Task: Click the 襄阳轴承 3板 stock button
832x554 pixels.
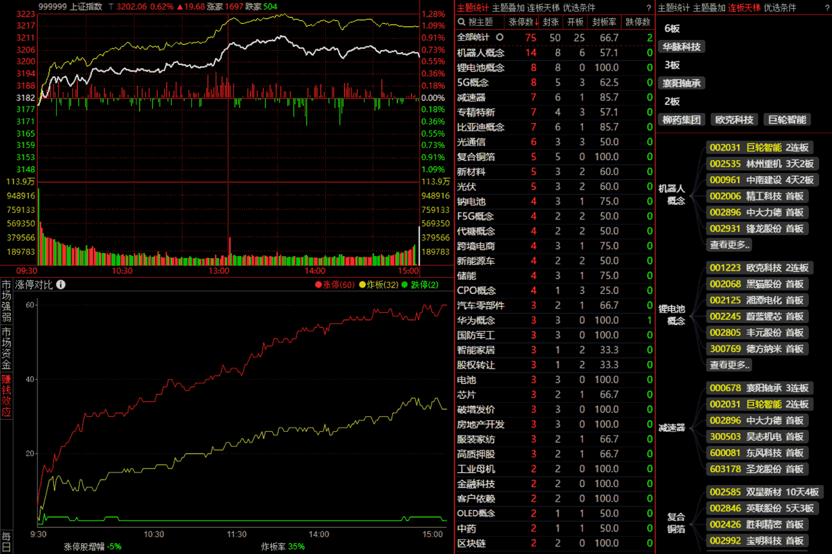Action: pos(683,83)
